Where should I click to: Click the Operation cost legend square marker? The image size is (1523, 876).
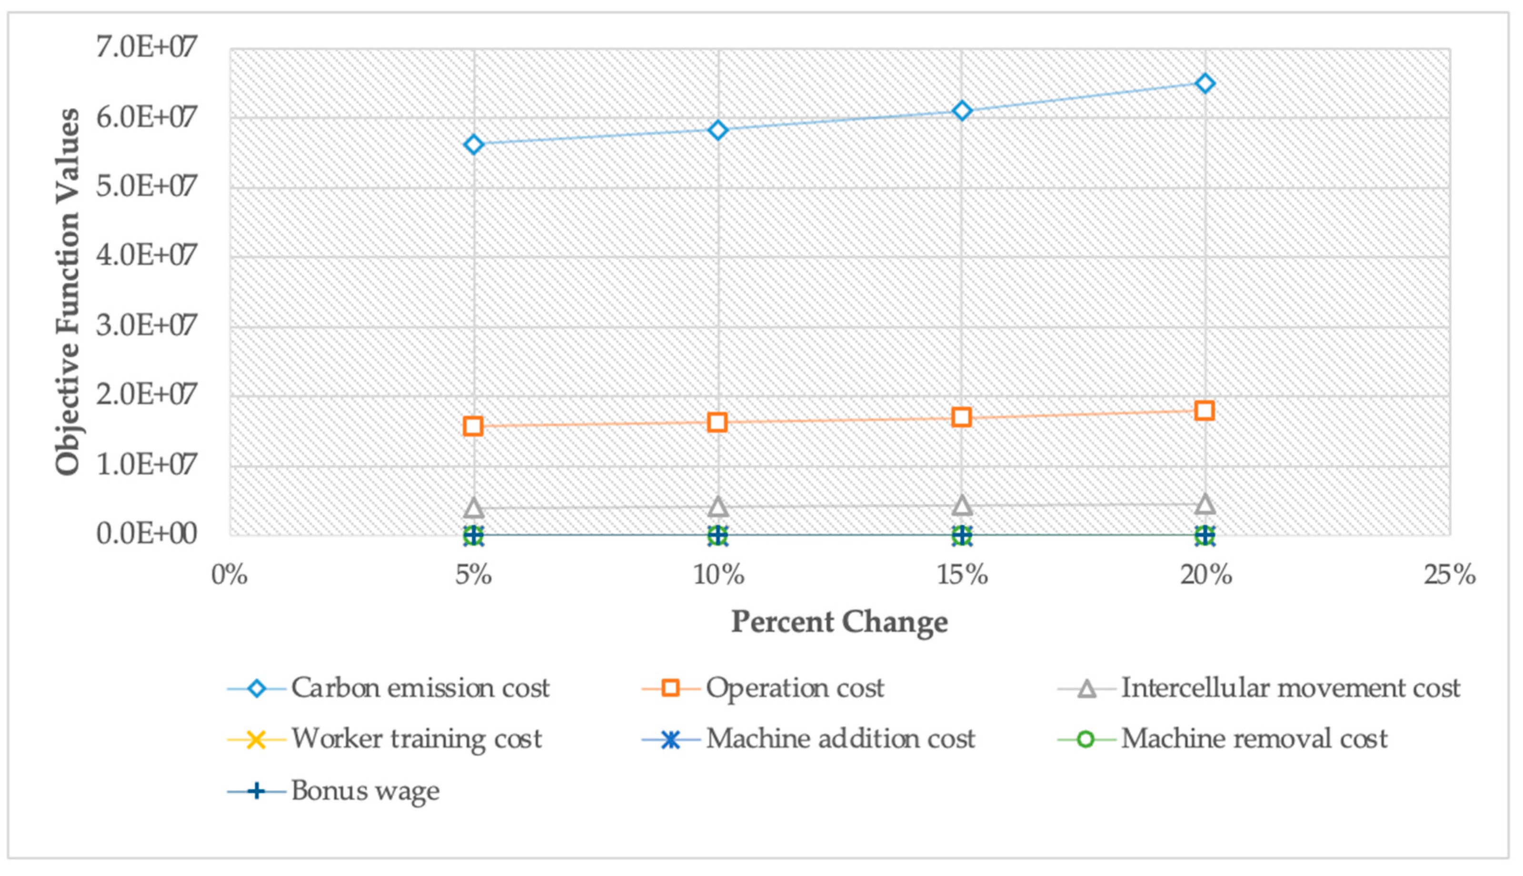tap(671, 688)
